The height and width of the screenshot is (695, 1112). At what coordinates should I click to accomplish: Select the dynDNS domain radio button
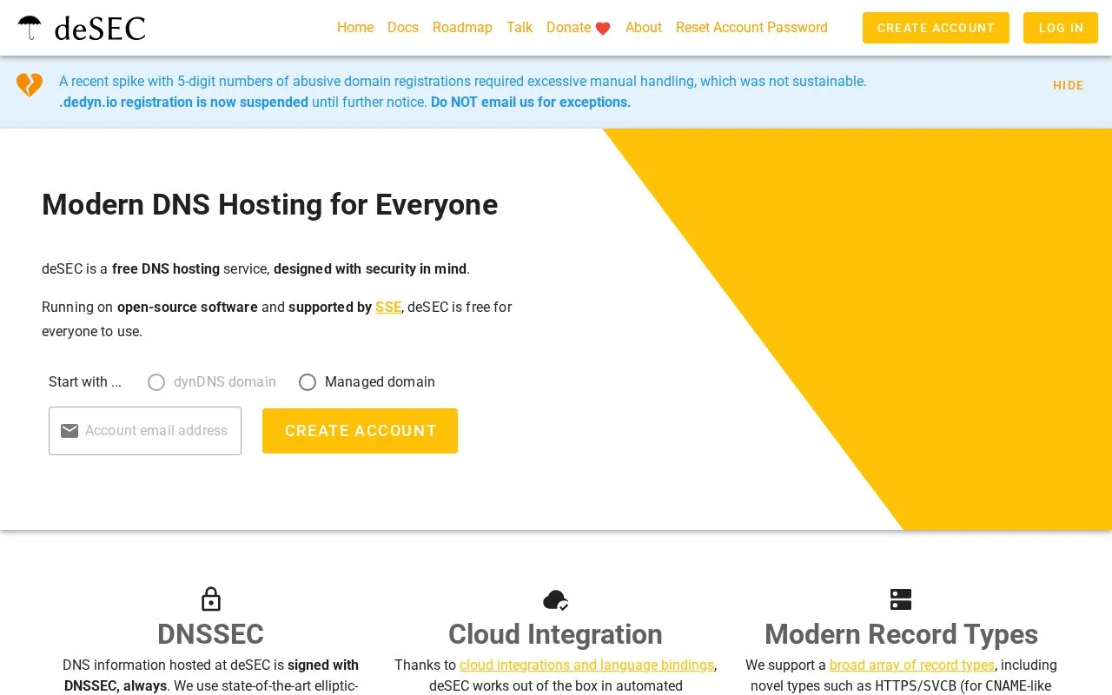[156, 382]
